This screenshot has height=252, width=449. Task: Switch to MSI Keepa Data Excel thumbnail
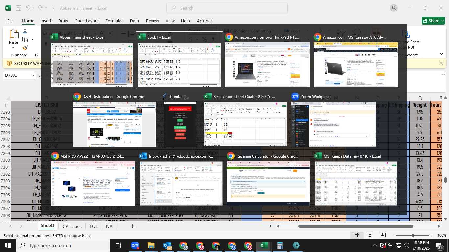point(356,179)
